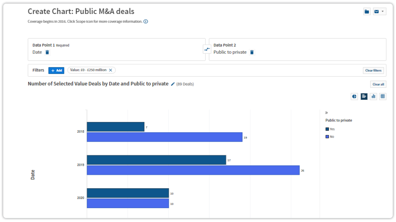
Task: Switch to pie chart view
Action: tap(354, 96)
